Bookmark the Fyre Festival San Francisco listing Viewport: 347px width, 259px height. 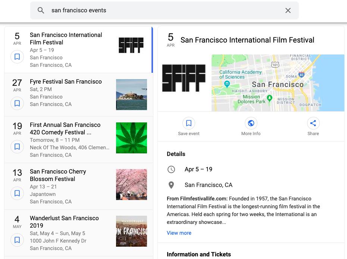coord(17,103)
